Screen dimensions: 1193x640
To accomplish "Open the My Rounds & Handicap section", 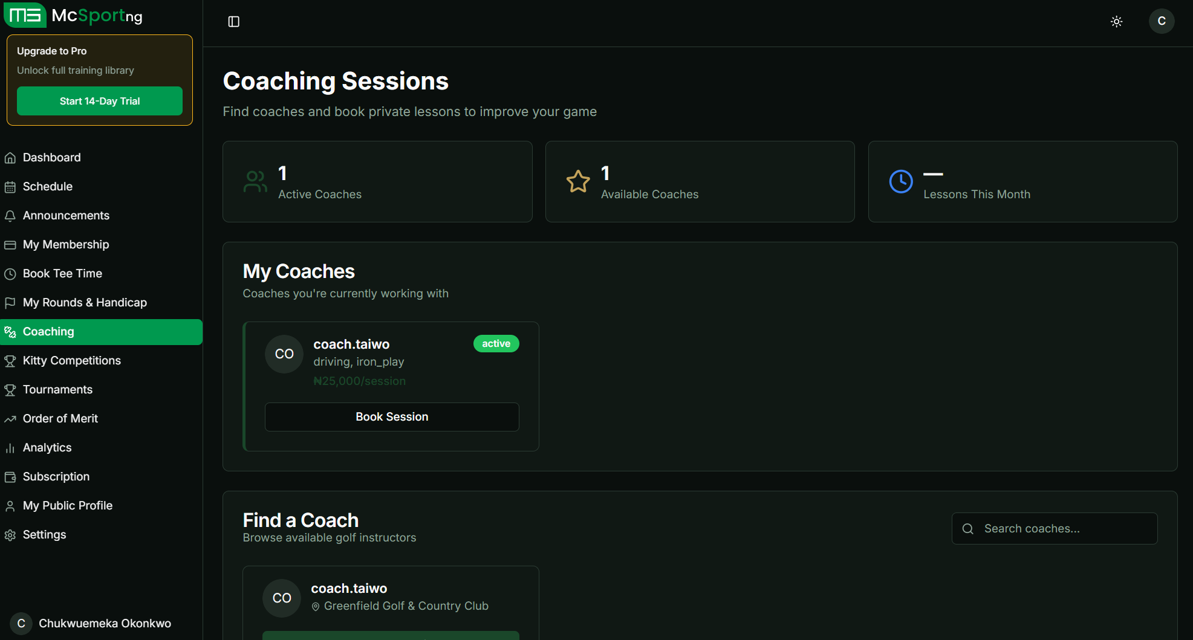I will (85, 302).
